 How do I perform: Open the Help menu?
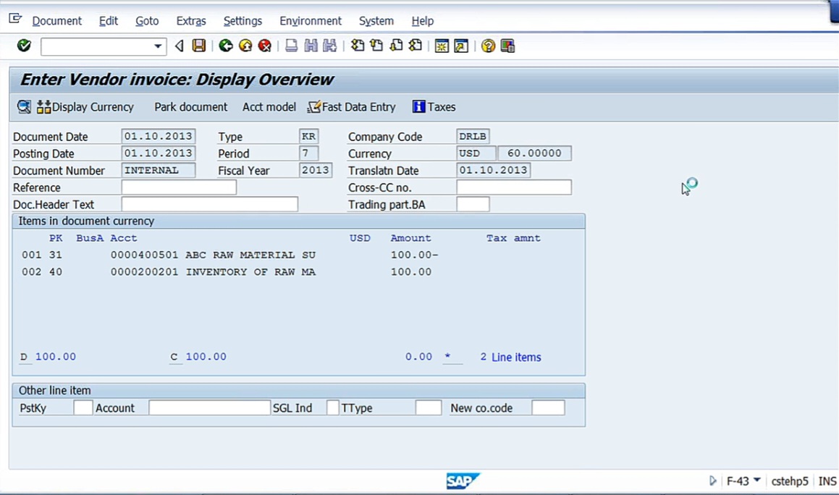coord(422,21)
